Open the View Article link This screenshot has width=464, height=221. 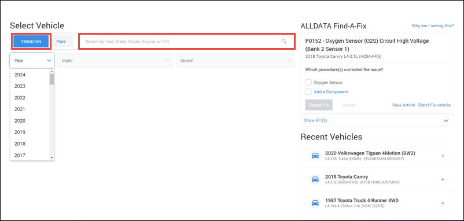pyautogui.click(x=404, y=105)
